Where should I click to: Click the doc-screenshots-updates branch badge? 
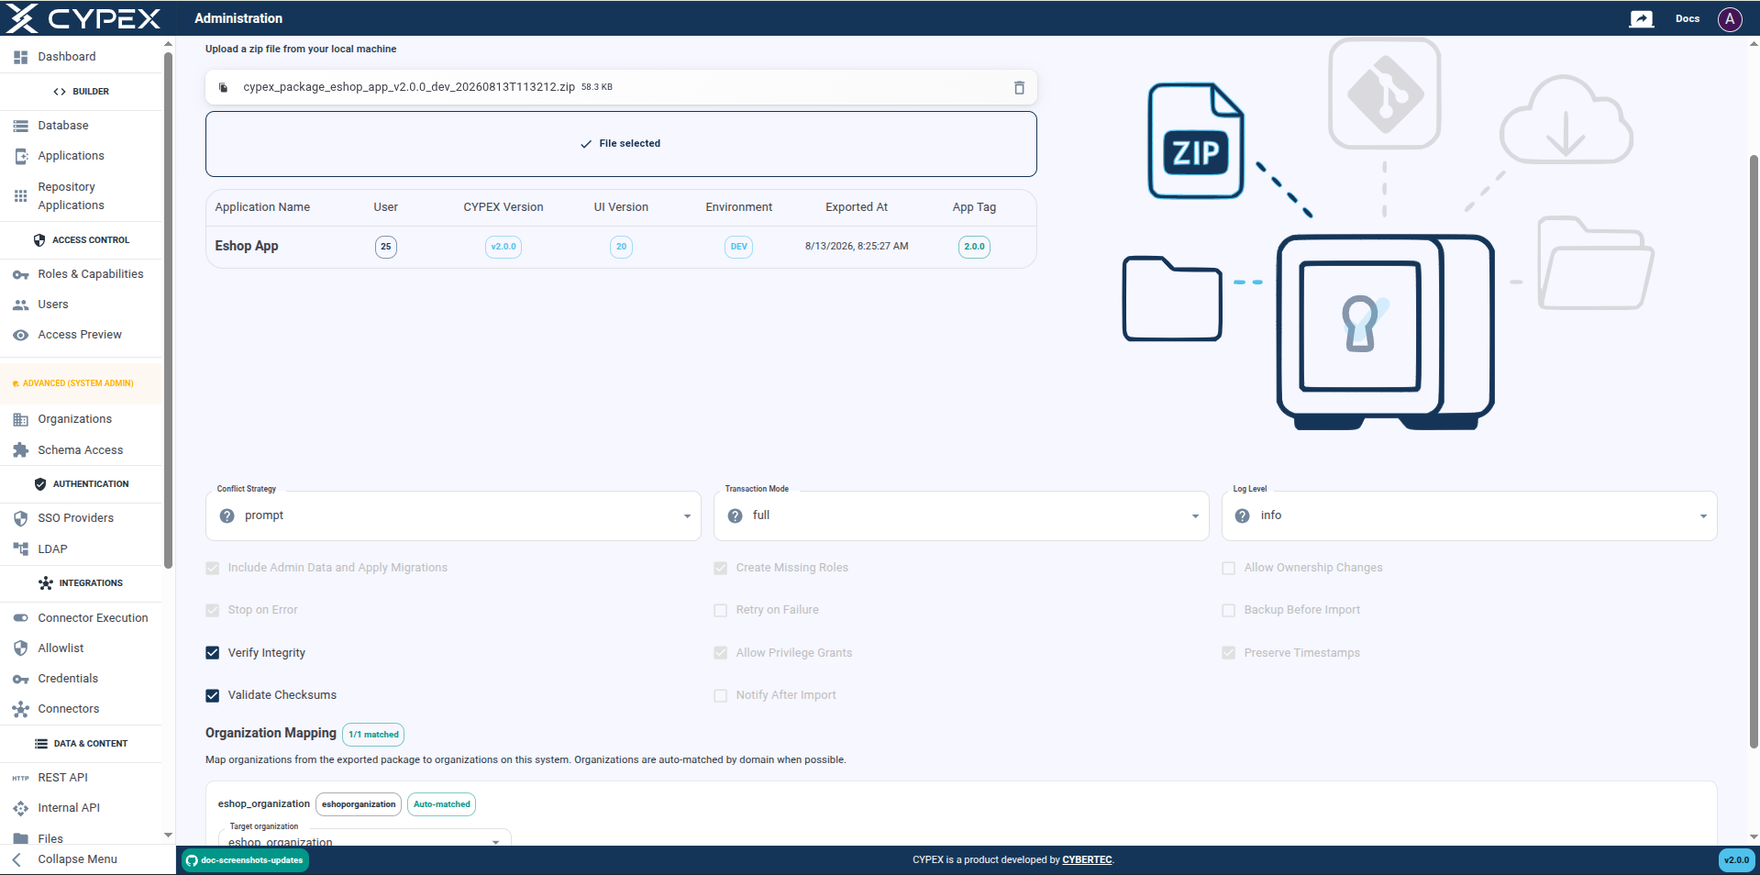click(x=245, y=860)
